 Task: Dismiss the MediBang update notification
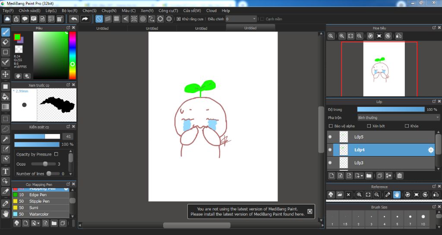click(309, 211)
